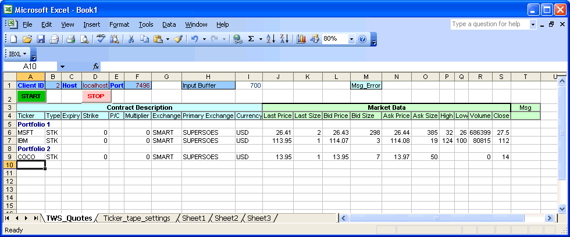The image size is (570, 237).
Task: Click in the Type a question for help box
Action: click(490, 24)
